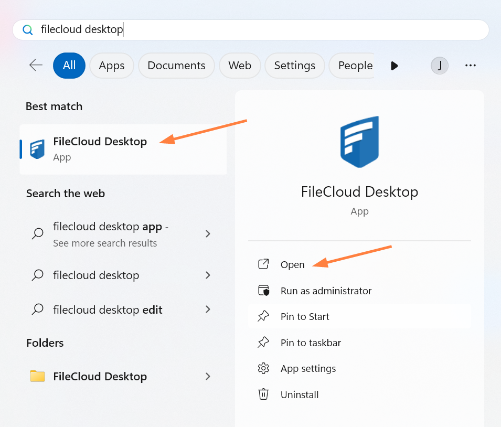Click the 'filecloud desktop' web search suggestion
The image size is (501, 427).
(x=96, y=275)
